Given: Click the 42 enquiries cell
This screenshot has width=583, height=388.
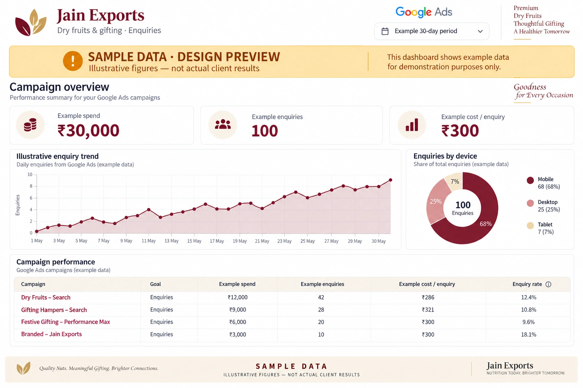Looking at the screenshot, I should tap(321, 297).
